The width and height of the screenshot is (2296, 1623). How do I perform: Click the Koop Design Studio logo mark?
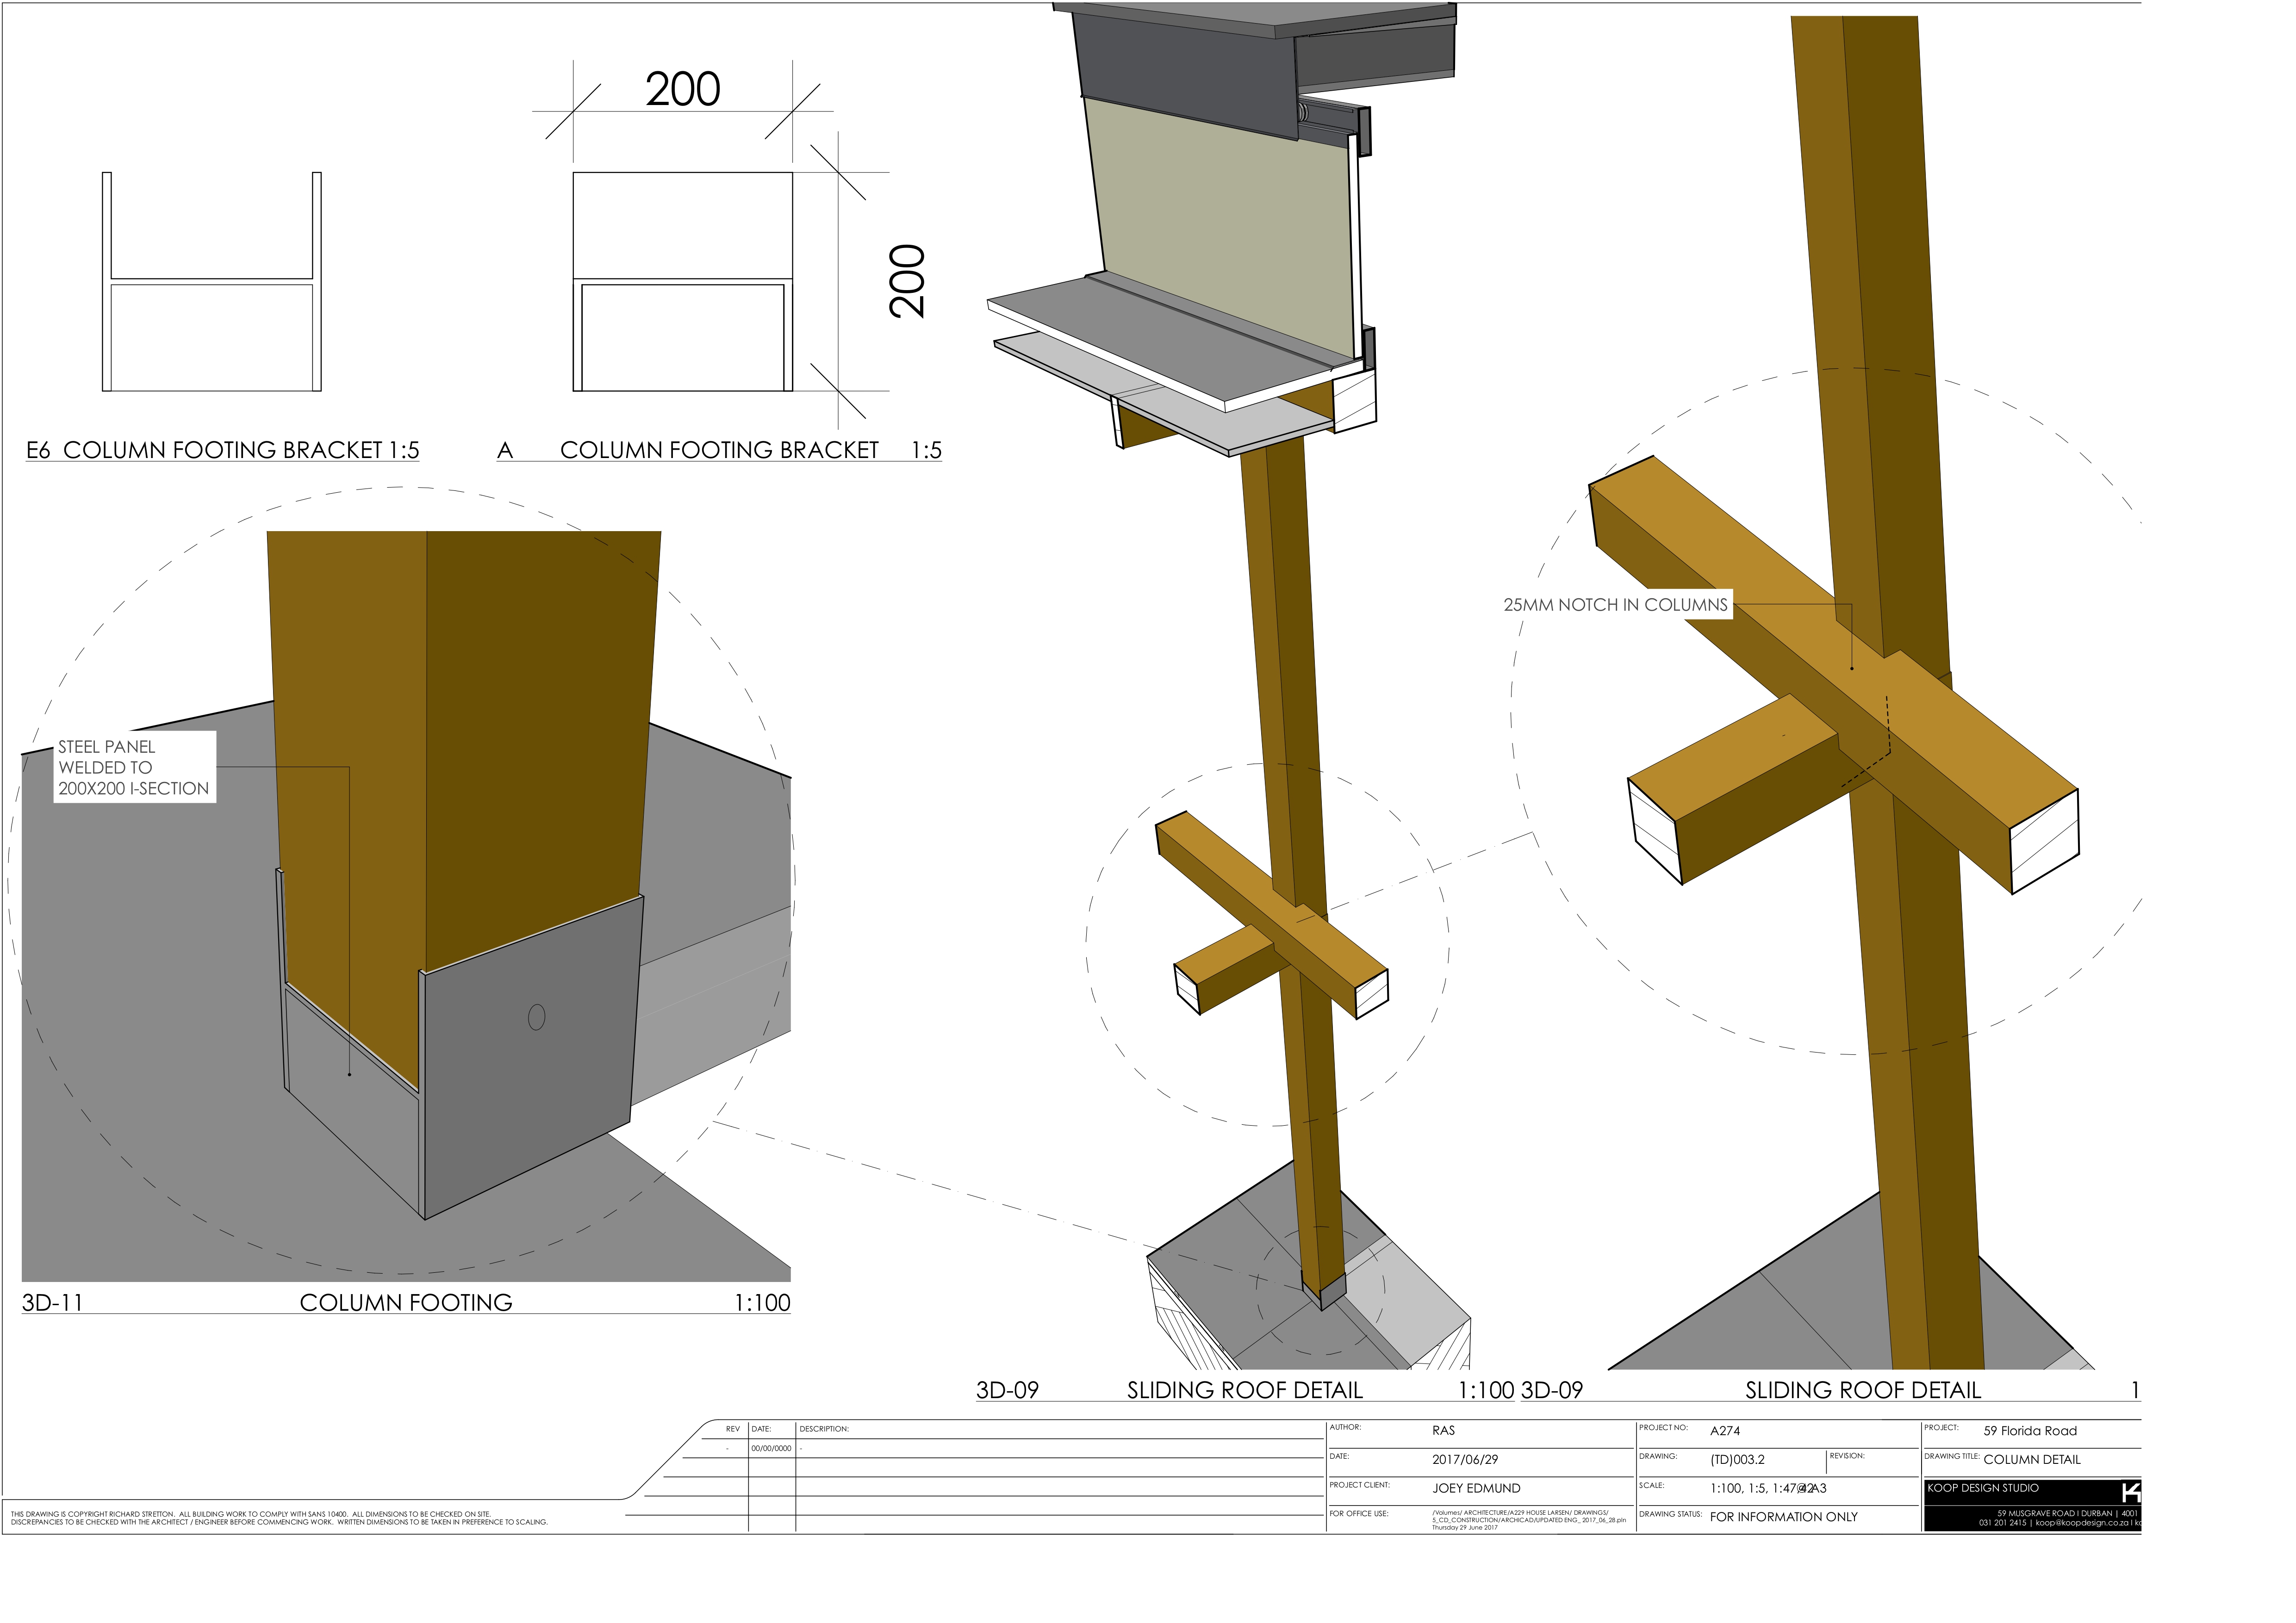[x=2130, y=1492]
